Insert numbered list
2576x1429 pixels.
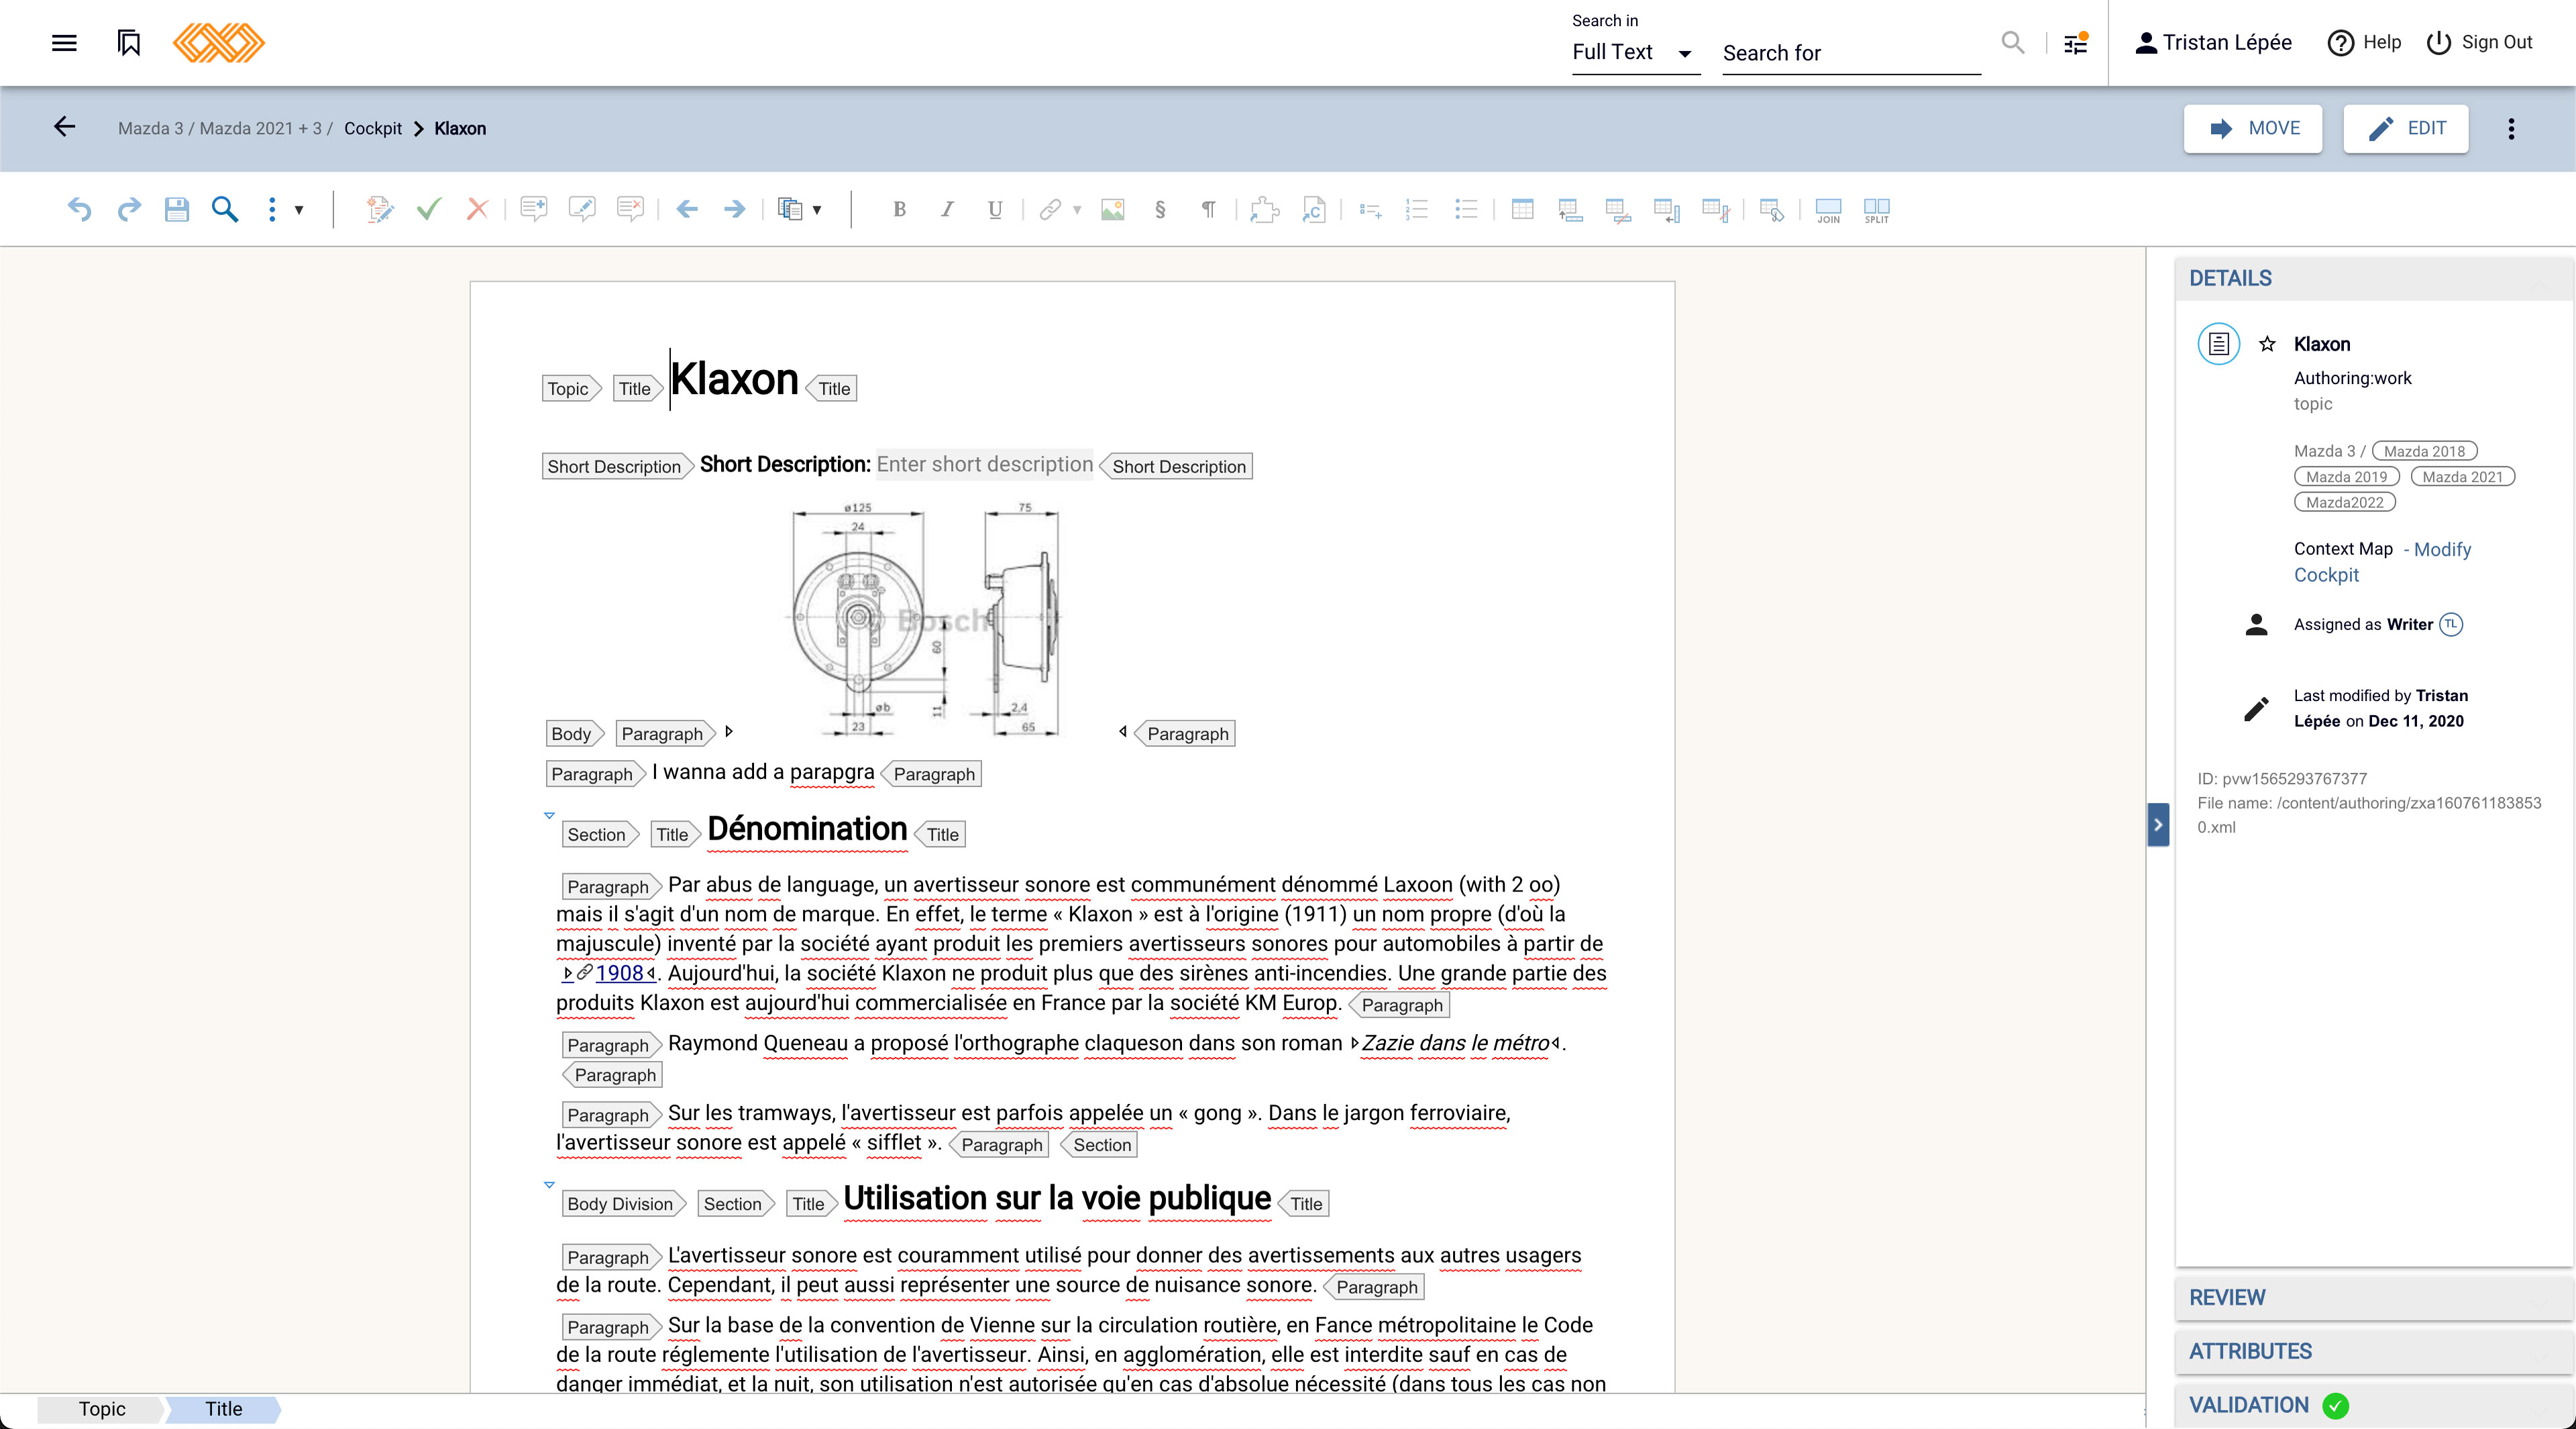point(1417,209)
